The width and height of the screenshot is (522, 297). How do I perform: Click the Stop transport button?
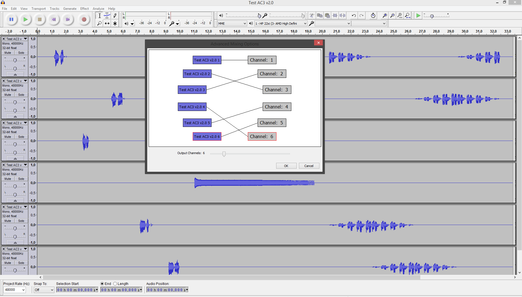[40, 19]
